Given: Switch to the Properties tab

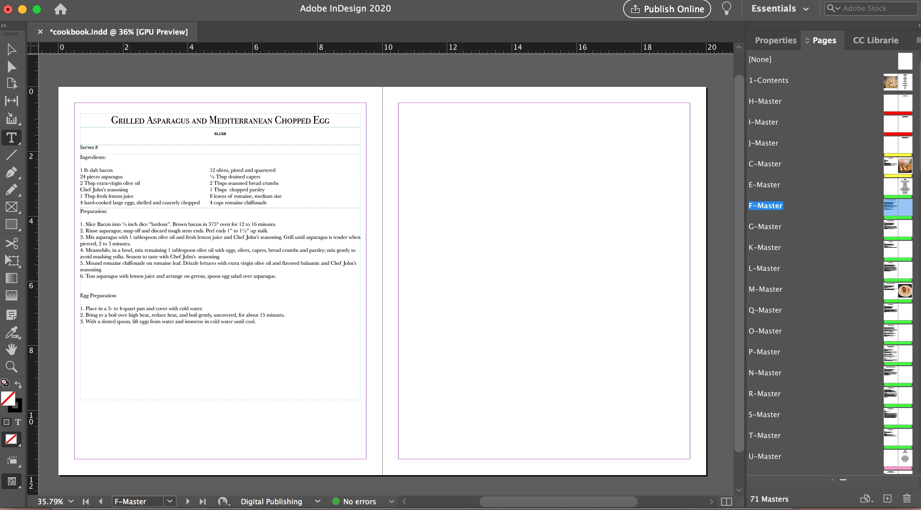Looking at the screenshot, I should [x=775, y=40].
